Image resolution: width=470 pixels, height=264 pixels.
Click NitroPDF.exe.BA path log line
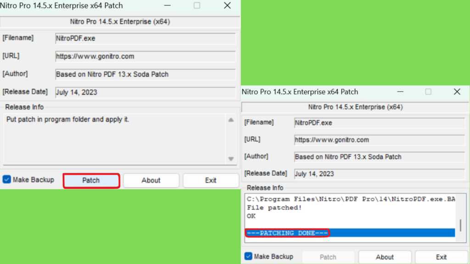[351, 199]
